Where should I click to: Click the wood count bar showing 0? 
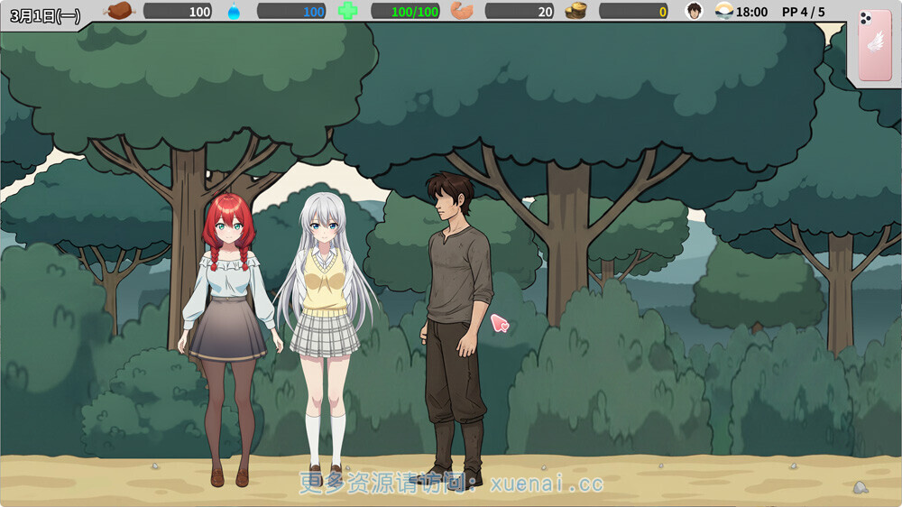633,11
